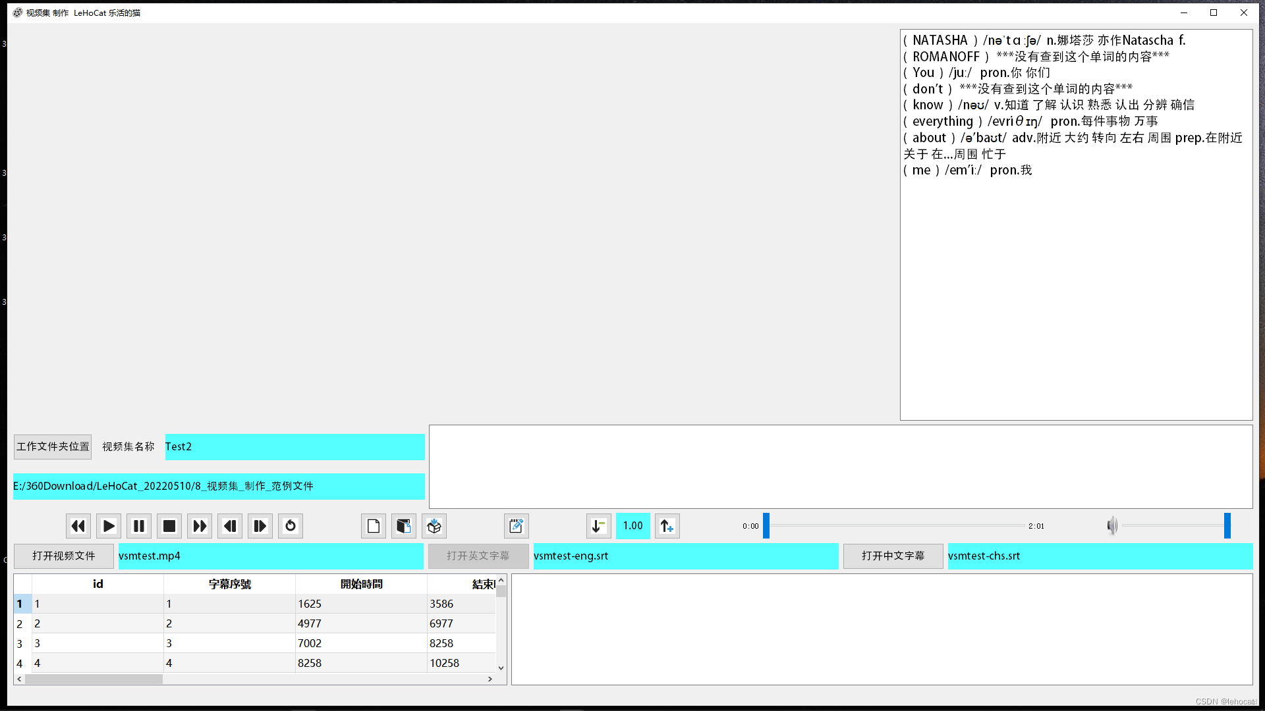
Task: Click the 工作文件夹位置 button
Action: pyautogui.click(x=53, y=446)
